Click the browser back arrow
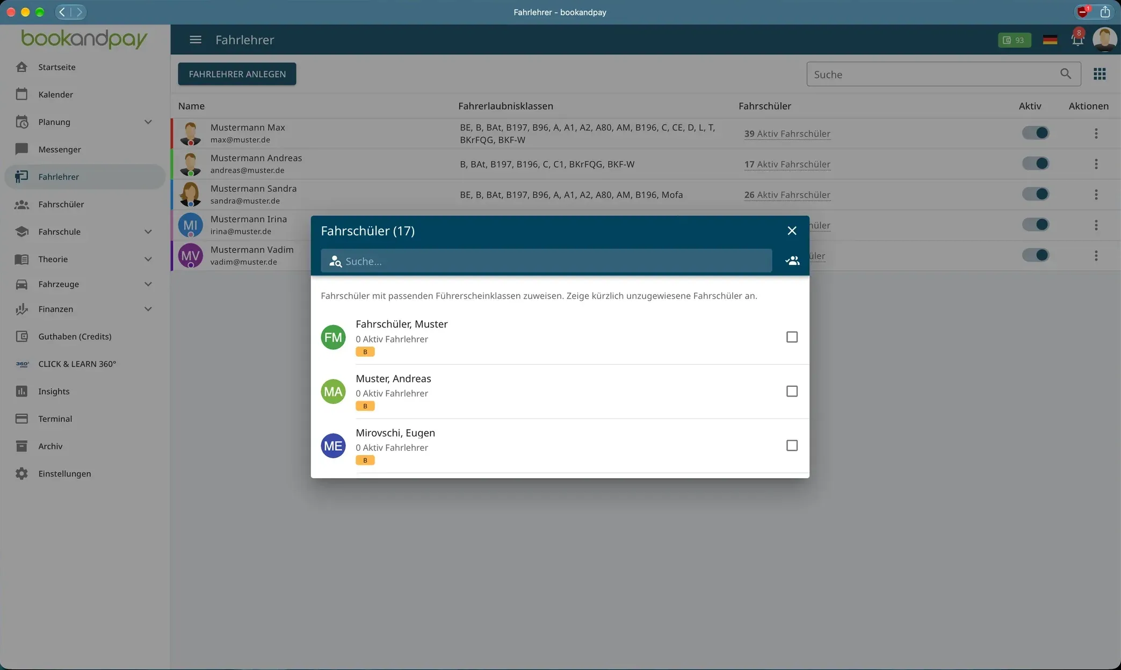The height and width of the screenshot is (670, 1121). (63, 12)
